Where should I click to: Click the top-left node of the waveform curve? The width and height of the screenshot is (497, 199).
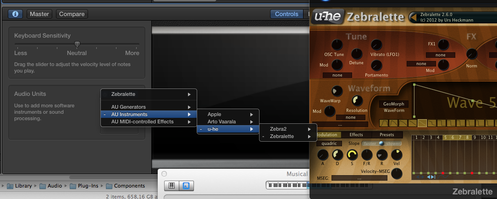(x=414, y=85)
